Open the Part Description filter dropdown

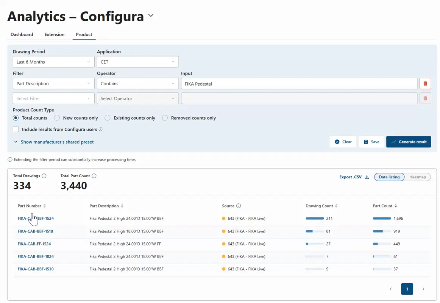point(54,84)
